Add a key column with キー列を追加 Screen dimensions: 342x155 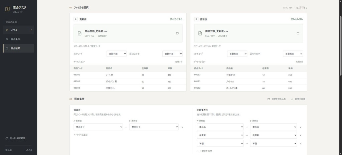[x=81, y=135]
